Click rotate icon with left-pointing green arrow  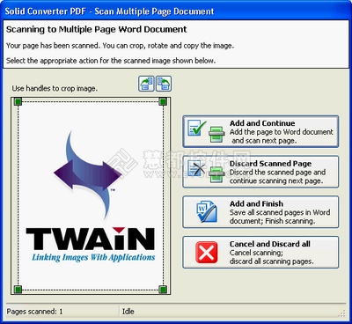click(x=164, y=84)
